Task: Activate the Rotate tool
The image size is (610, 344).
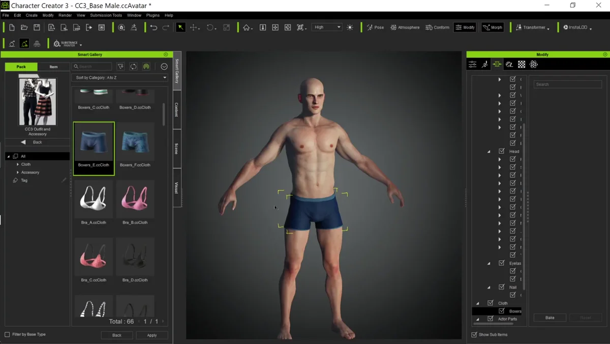Action: (210, 27)
